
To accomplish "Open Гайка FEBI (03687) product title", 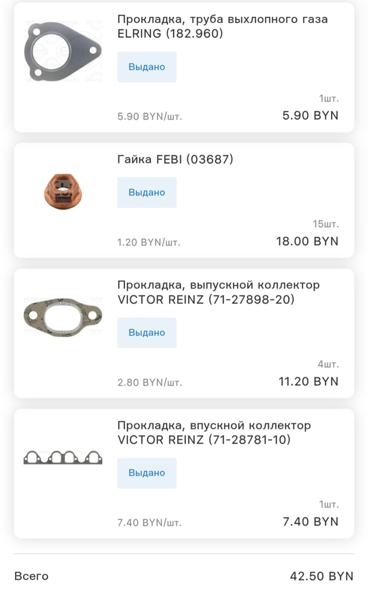I will click(x=175, y=159).
